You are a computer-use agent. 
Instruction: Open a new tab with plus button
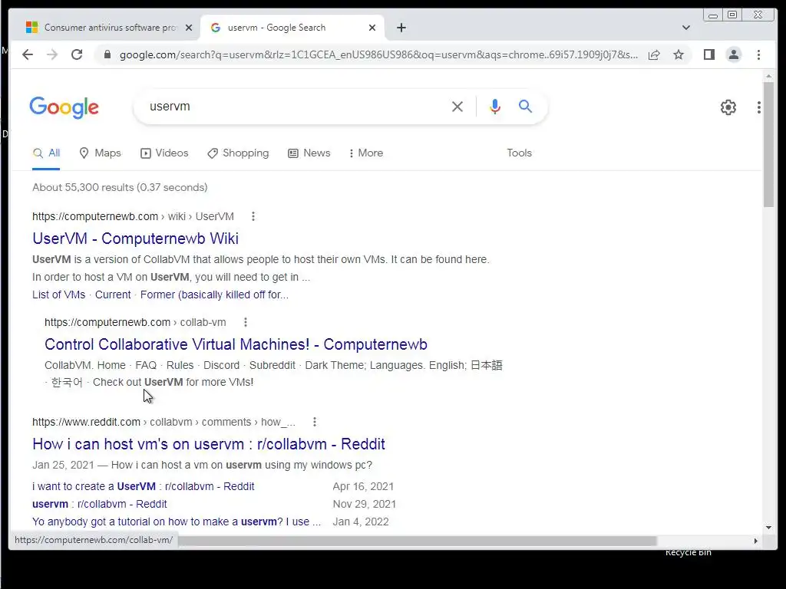pos(401,28)
